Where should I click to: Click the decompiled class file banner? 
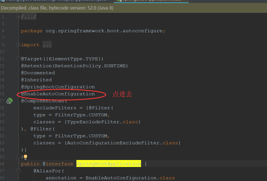[x=133, y=8]
